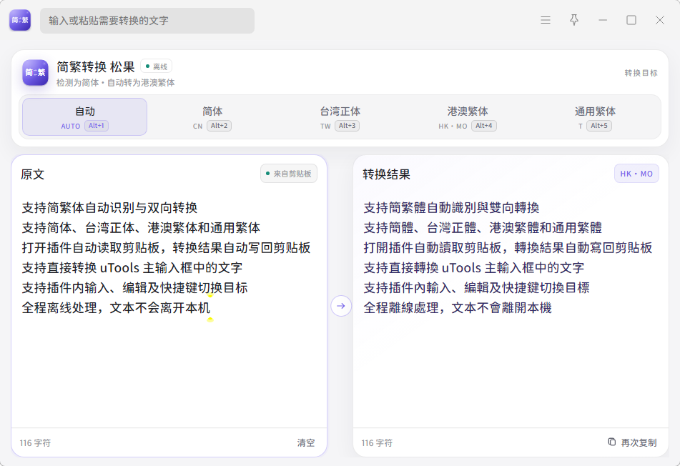This screenshot has height=466, width=680.
Task: Clear the source text with 清空
Action: (306, 442)
